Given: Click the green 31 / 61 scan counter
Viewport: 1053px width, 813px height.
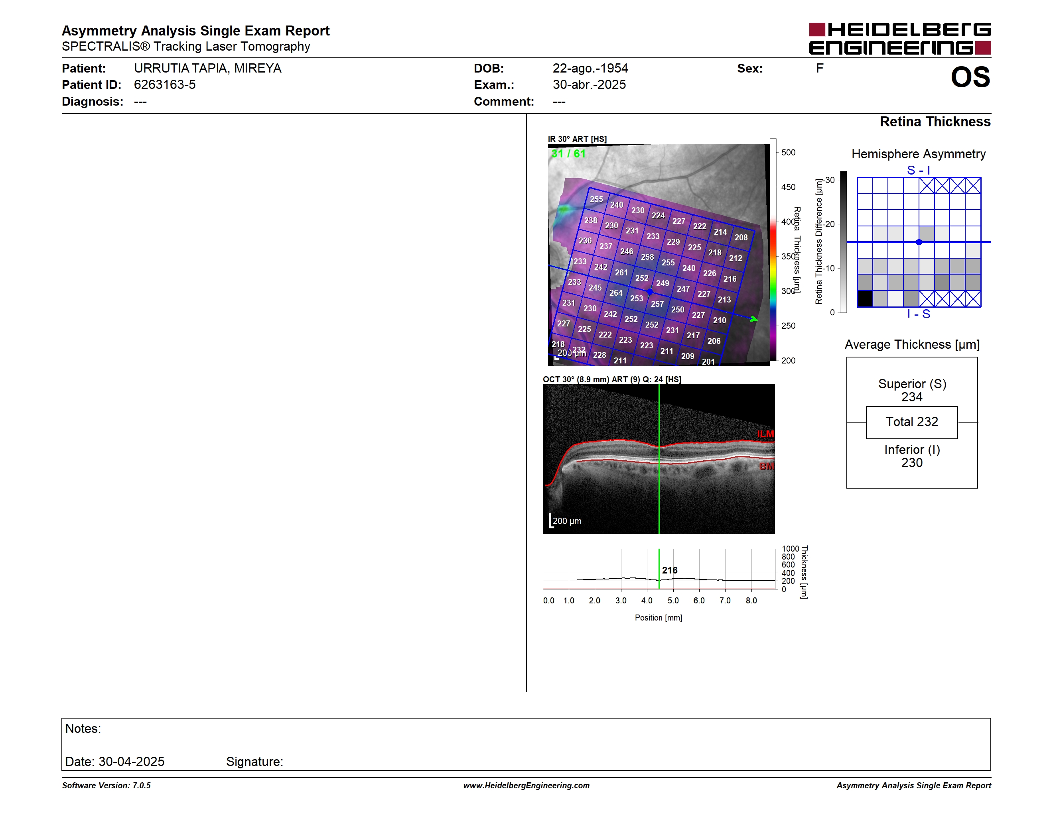Looking at the screenshot, I should pos(568,154).
